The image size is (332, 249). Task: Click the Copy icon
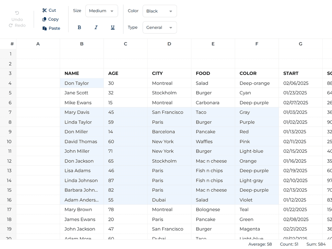point(44,19)
